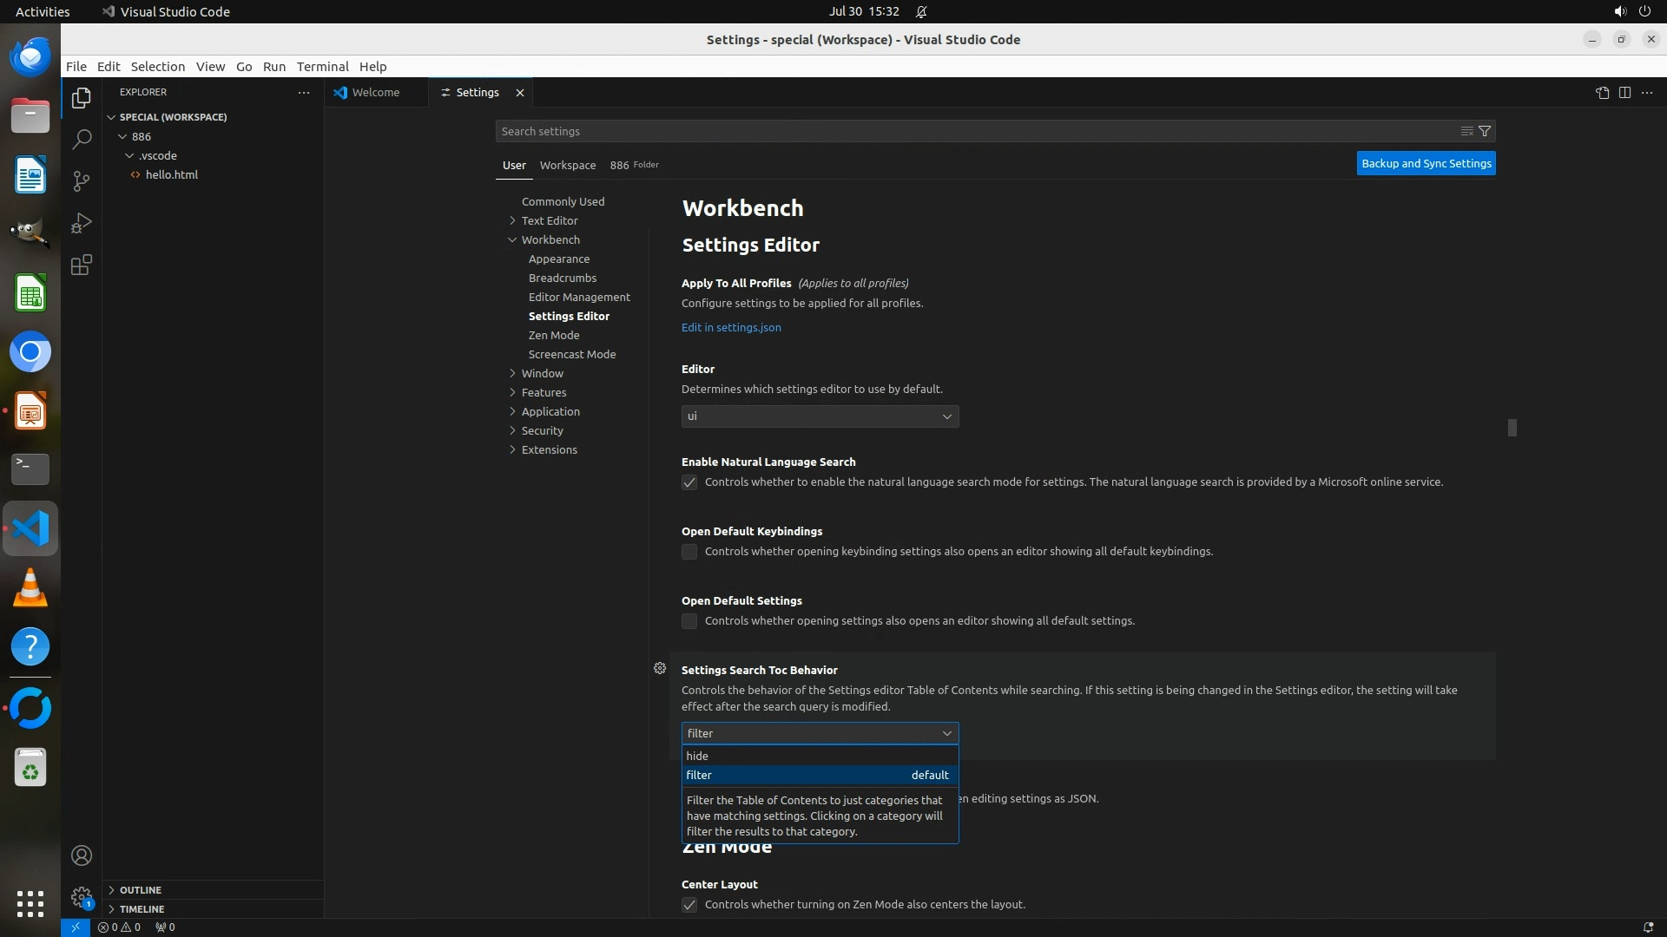Click the Open Settings (JSON) icon
Viewport: 1667px width, 937px height.
click(1602, 93)
